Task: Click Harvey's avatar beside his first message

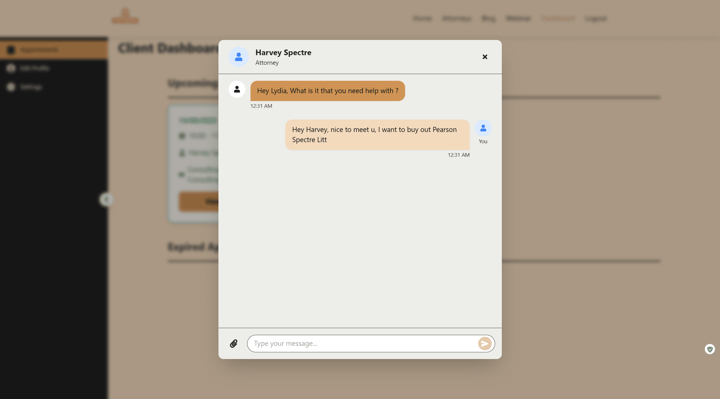Action: click(237, 89)
